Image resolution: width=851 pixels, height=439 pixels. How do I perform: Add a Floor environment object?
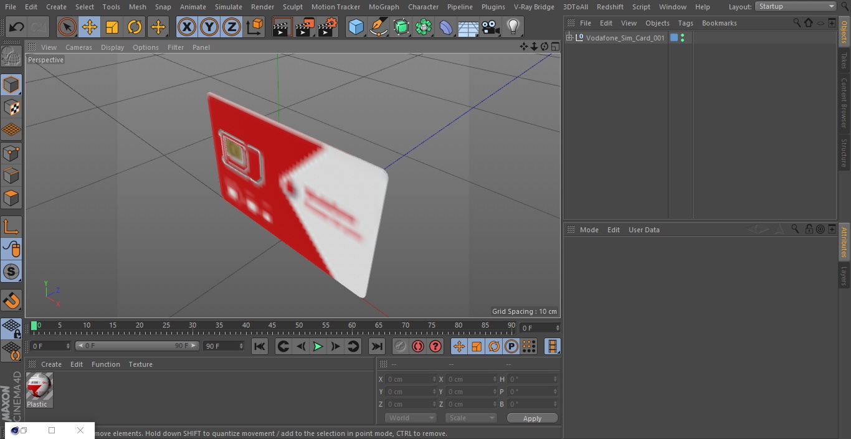(x=468, y=27)
